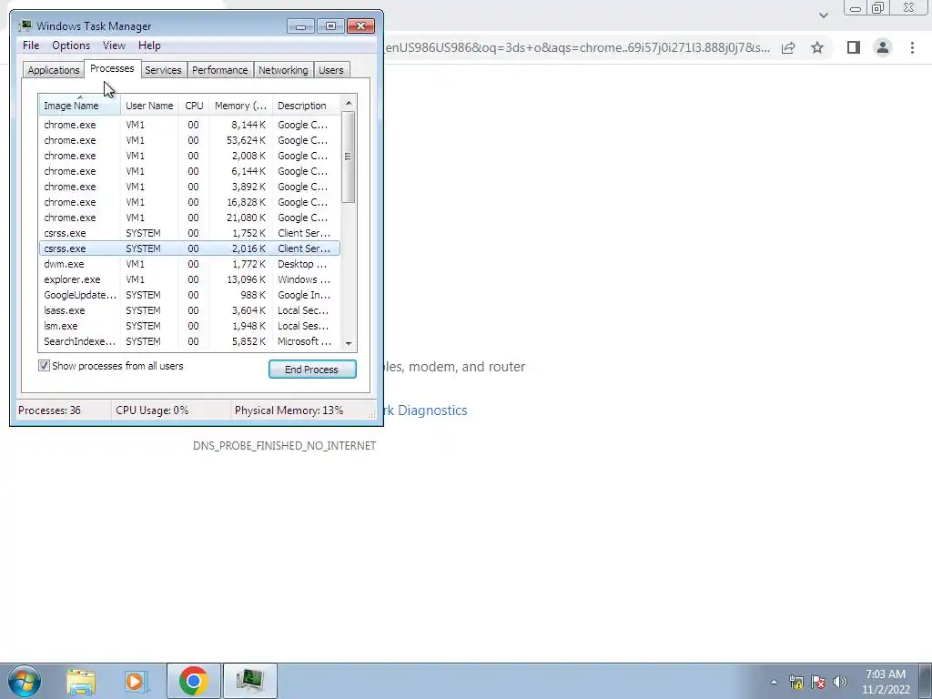The width and height of the screenshot is (932, 699).
Task: Open Diagnostics link in Chrome page
Action: [x=426, y=410]
